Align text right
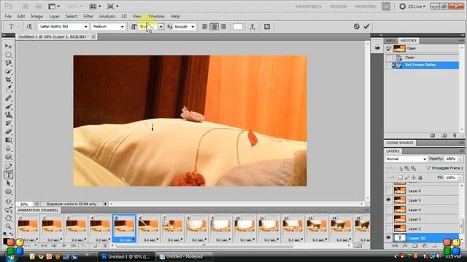Image resolution: width=467 pixels, height=262 pixels. [223, 27]
